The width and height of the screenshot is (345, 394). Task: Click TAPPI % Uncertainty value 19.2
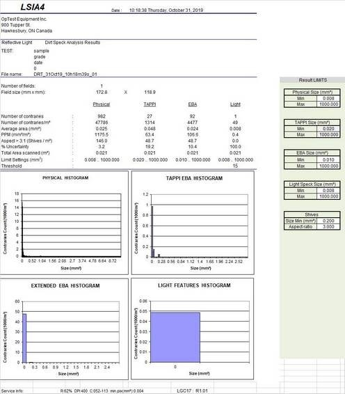(x=150, y=147)
